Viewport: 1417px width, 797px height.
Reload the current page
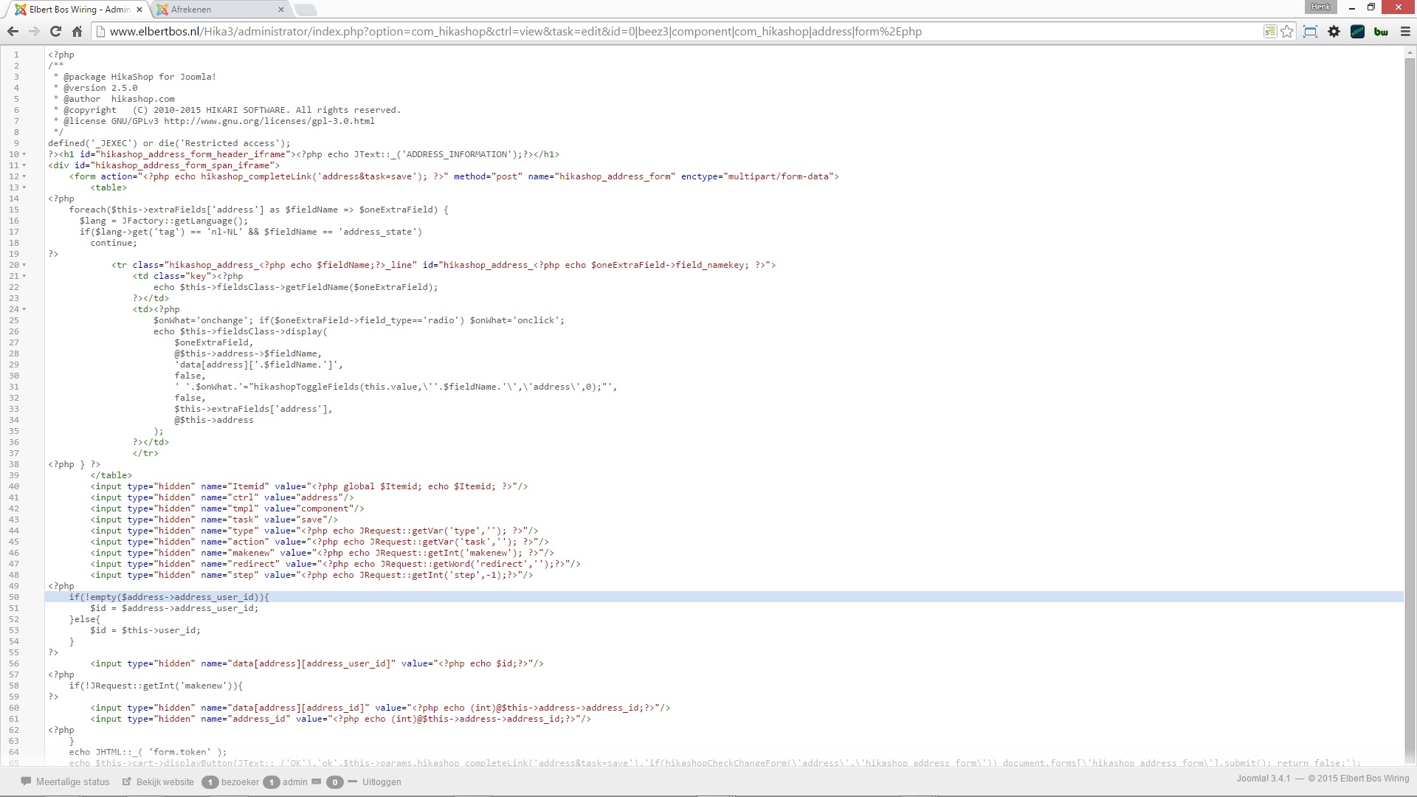point(55,31)
